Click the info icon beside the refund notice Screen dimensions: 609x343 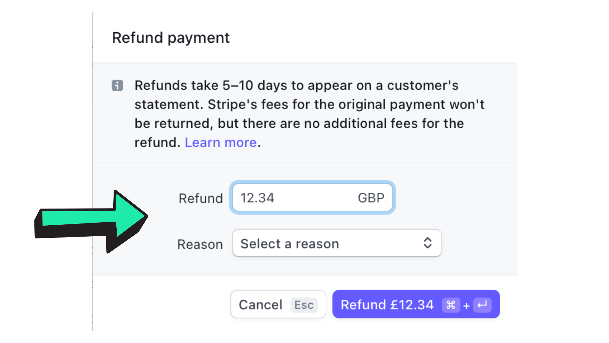(117, 86)
